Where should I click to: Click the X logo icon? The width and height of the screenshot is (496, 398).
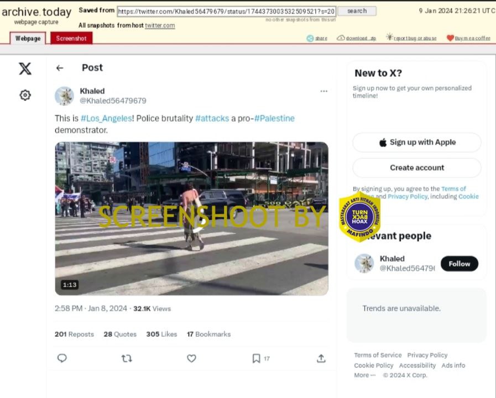[25, 69]
